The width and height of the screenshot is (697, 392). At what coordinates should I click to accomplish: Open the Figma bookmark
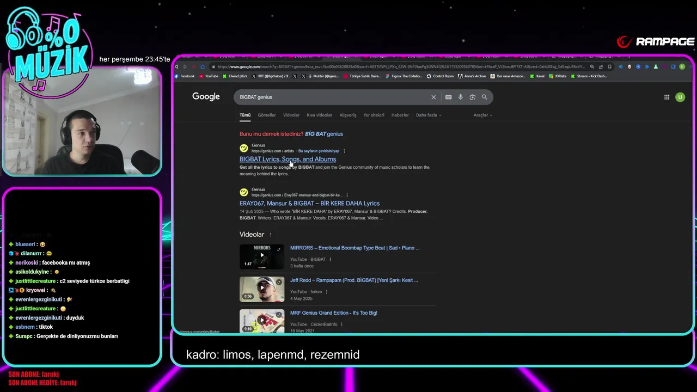point(403,76)
